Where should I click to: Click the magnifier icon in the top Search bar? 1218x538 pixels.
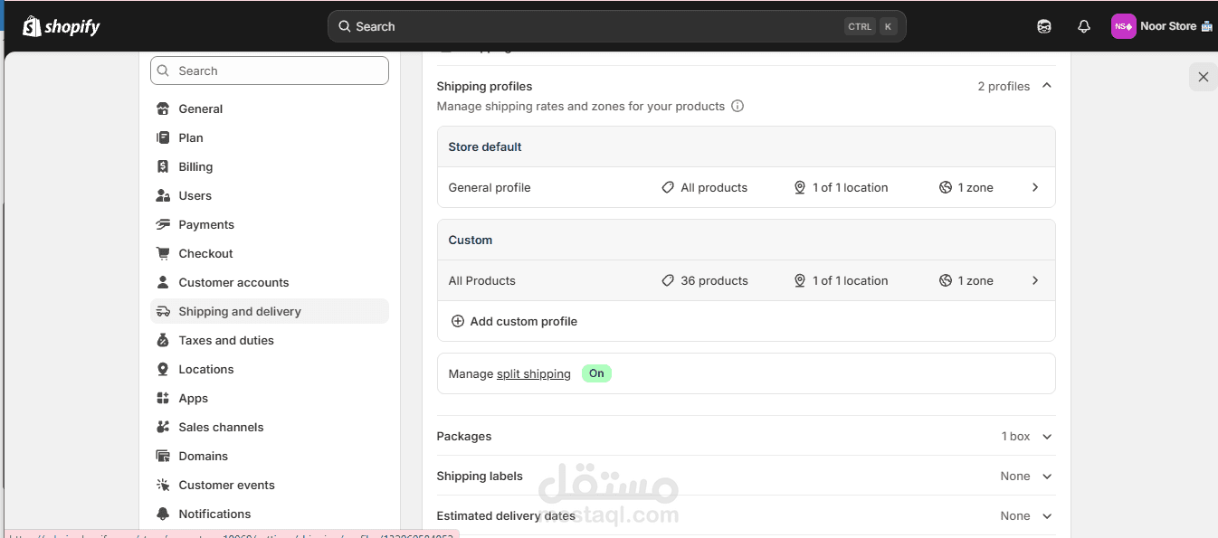(345, 26)
